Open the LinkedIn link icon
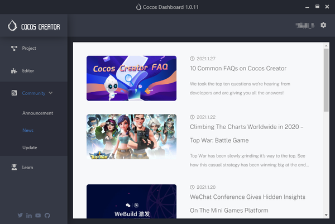This screenshot has height=224, width=335. [29, 216]
